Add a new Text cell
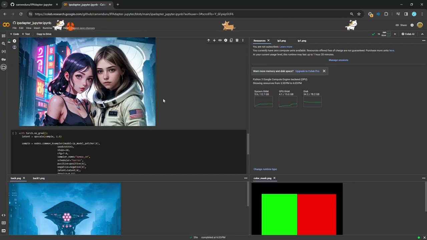The image size is (427, 240). click(x=25, y=34)
